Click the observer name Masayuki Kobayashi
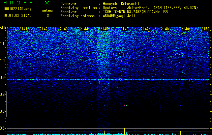The height and width of the screenshot is (135, 212). click(x=121, y=4)
